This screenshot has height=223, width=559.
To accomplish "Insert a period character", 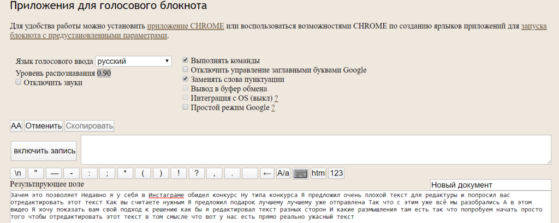I will pyautogui.click(x=232, y=173).
